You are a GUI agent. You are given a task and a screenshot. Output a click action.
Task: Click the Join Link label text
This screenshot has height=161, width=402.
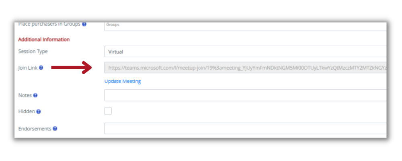(x=28, y=68)
